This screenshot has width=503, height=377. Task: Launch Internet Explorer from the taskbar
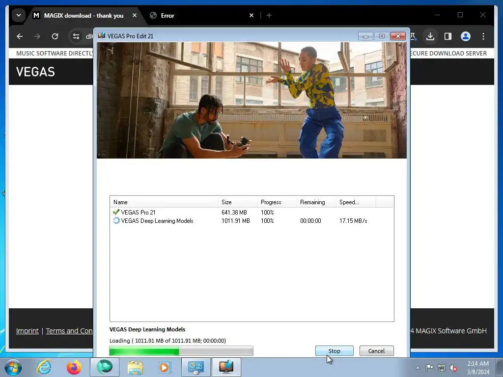(44, 367)
